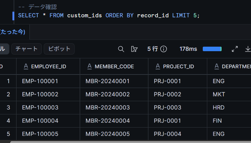Click the PROJECT_ID text type icon

(x=158, y=66)
